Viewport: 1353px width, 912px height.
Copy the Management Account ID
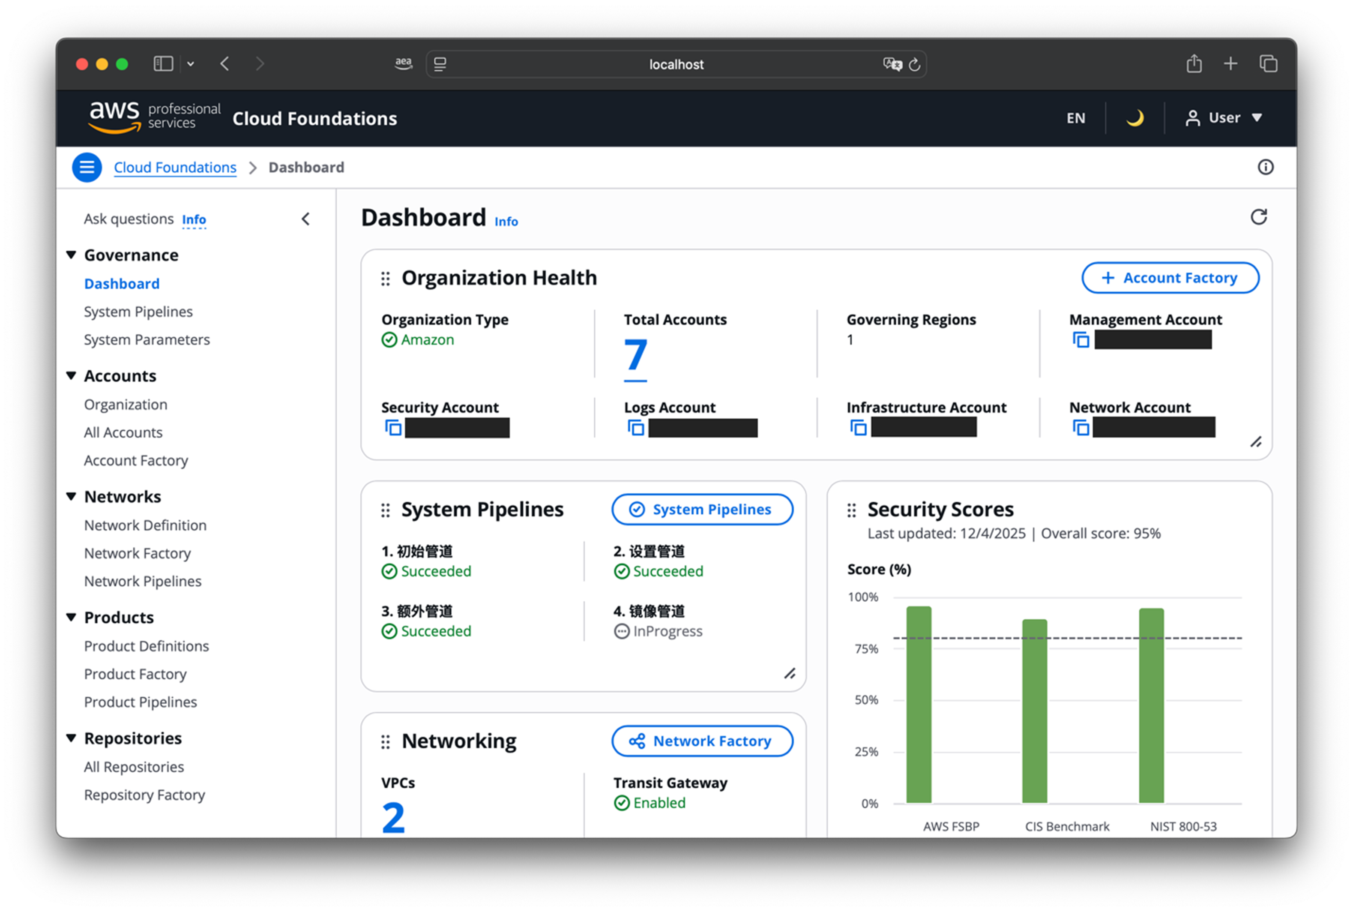pos(1081,340)
